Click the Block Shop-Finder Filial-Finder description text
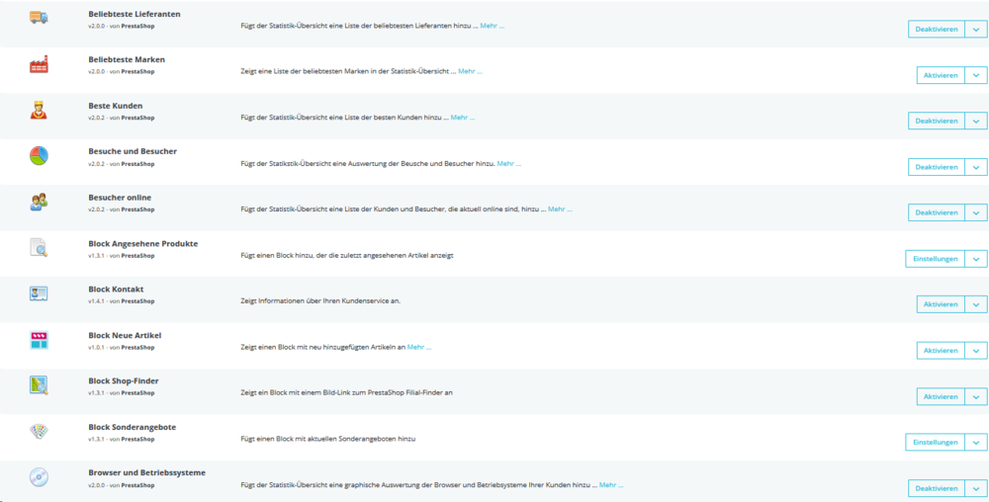 [x=347, y=393]
